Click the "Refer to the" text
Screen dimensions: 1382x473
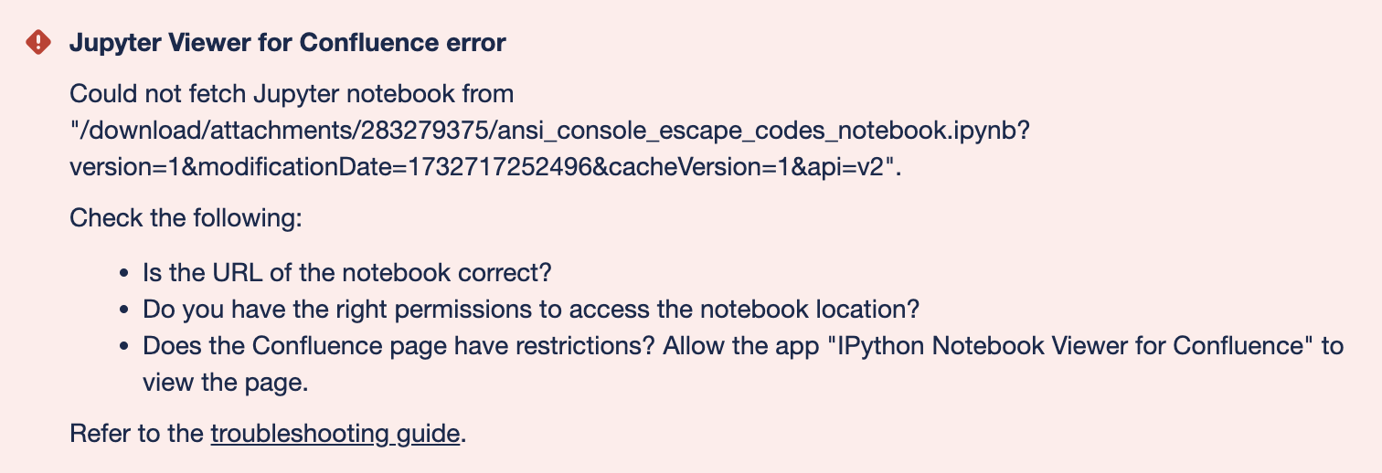[x=137, y=433]
